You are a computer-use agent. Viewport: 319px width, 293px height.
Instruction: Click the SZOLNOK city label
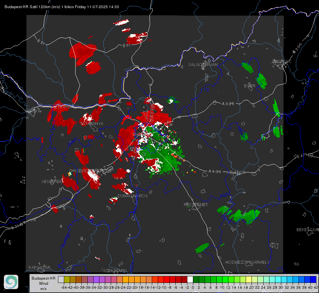tap(237, 173)
